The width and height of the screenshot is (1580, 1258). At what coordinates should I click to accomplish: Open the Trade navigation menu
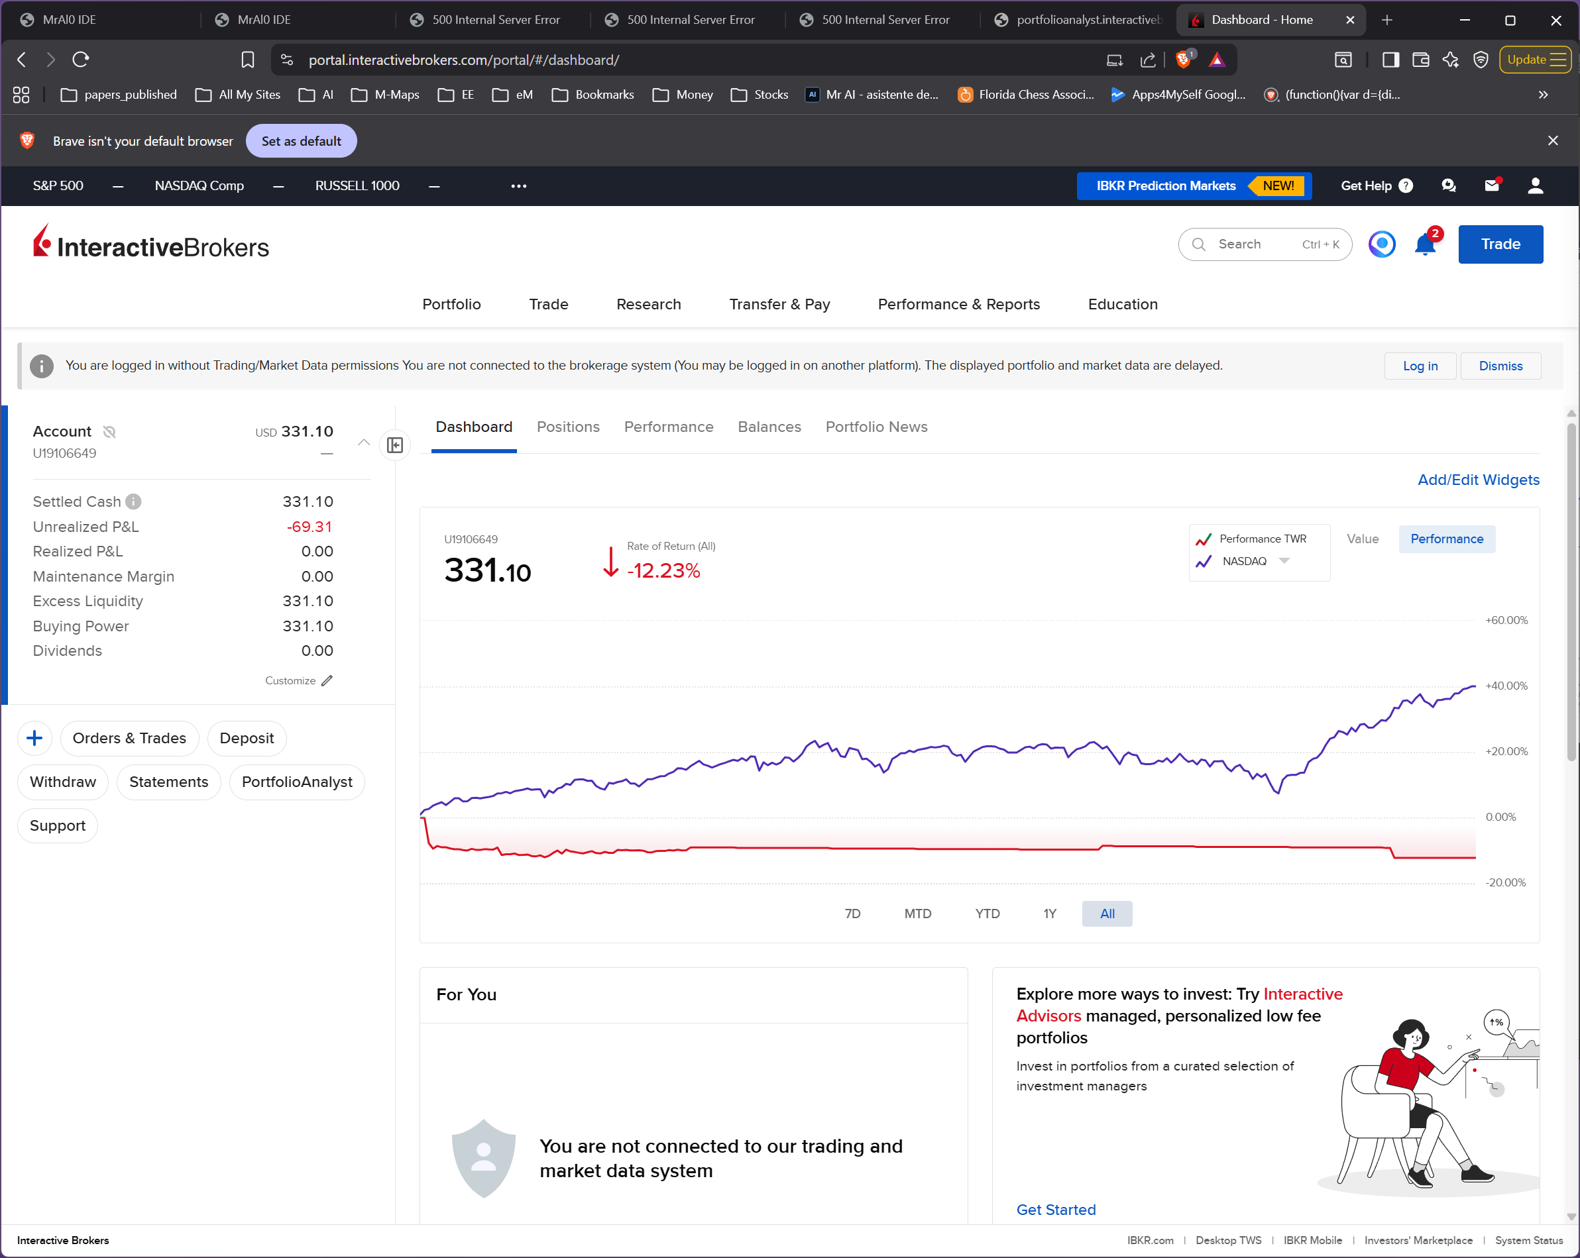pos(548,304)
